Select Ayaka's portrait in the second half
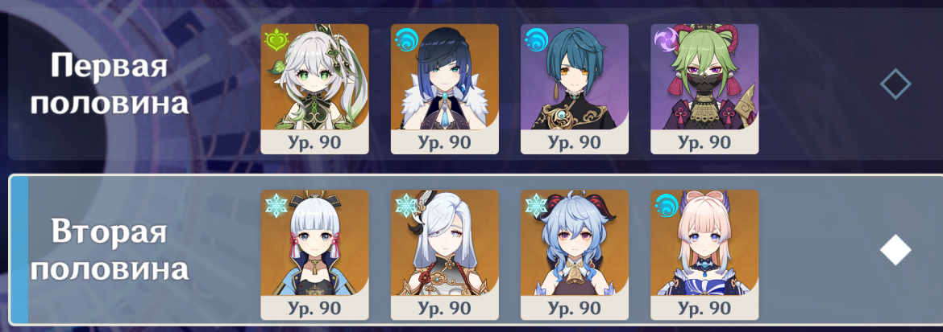Image resolution: width=943 pixels, height=332 pixels. pos(314,255)
